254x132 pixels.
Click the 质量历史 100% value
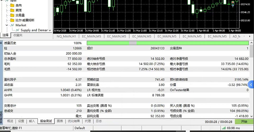tap(78, 43)
